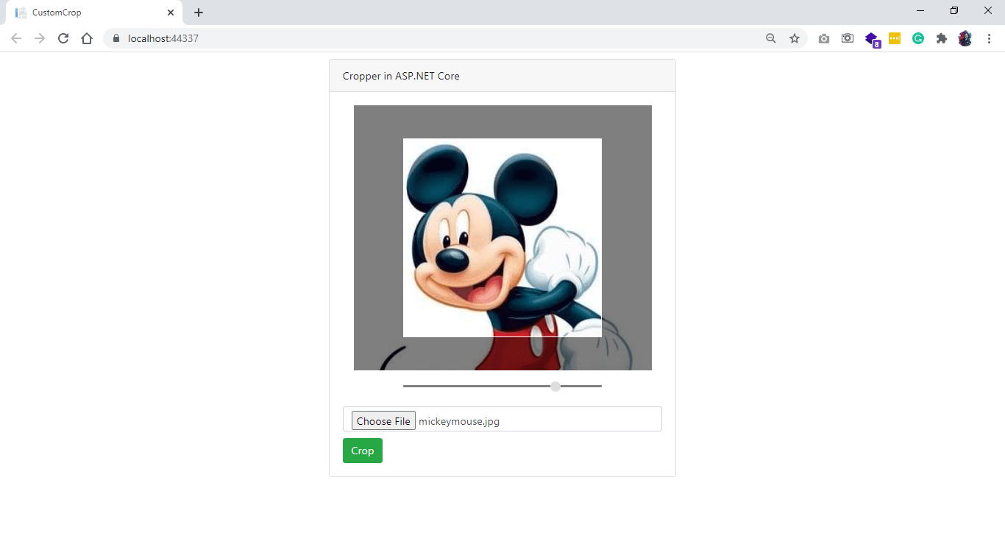The image size is (1005, 536).
Task: Close the Chrome window
Action: click(x=988, y=10)
